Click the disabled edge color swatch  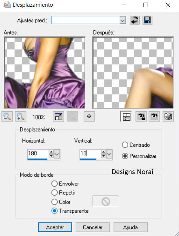click(105, 201)
